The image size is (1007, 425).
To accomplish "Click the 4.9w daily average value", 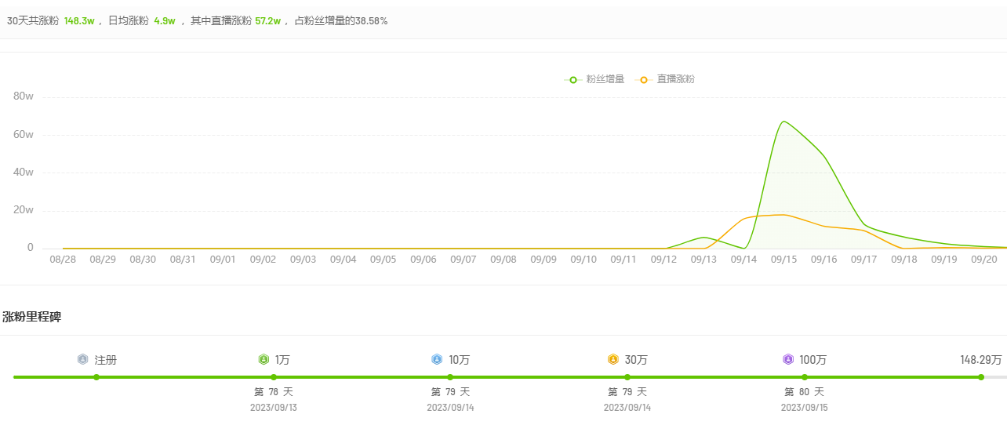I will tap(165, 21).
